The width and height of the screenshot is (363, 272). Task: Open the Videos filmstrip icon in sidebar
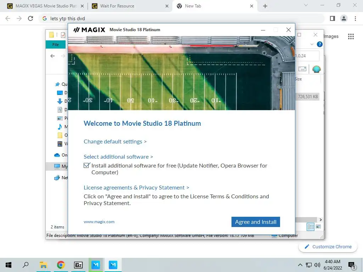coord(60,144)
